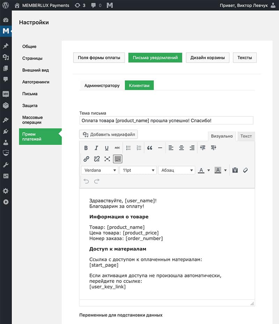The image size is (279, 324).
Task: Enable fullscreen editor mode
Action: click(x=107, y=159)
